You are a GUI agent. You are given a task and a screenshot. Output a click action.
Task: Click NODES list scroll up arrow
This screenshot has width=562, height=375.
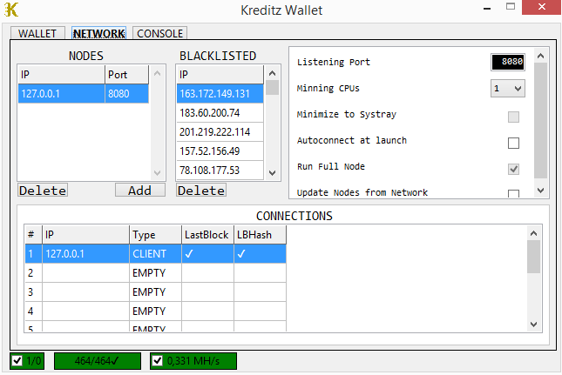(x=157, y=73)
